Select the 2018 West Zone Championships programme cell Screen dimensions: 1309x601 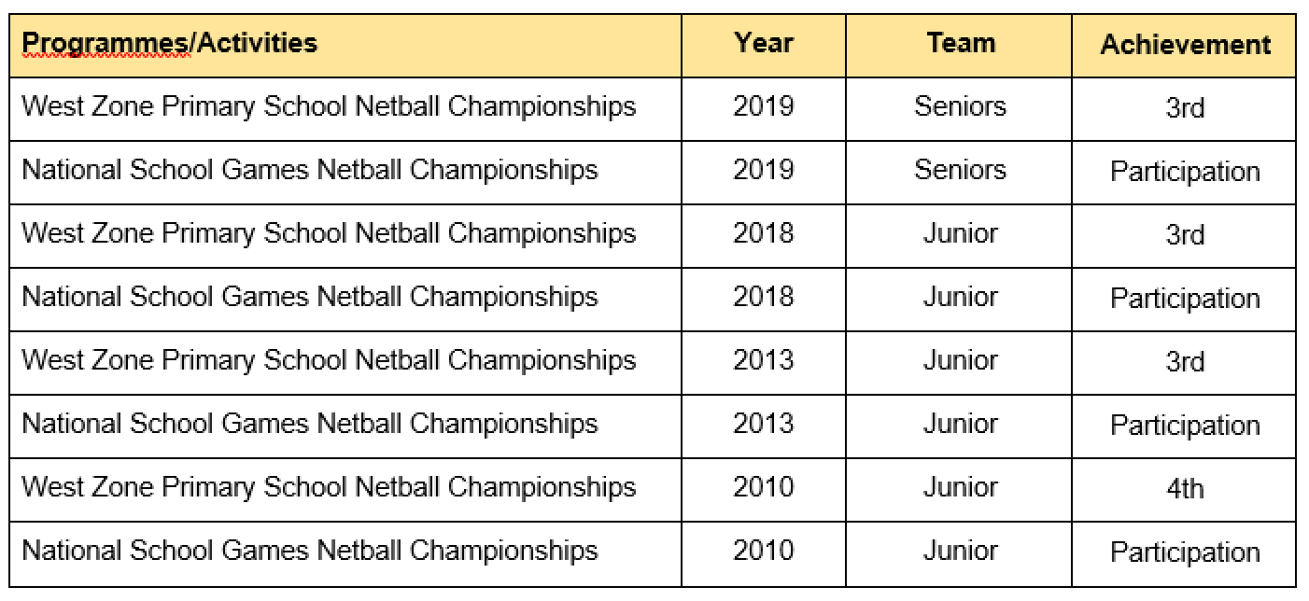tap(345, 236)
